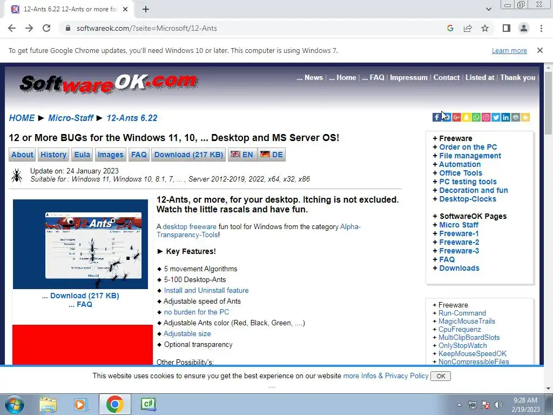Open Windows Start menu orb
The width and height of the screenshot is (553, 415).
[14, 404]
